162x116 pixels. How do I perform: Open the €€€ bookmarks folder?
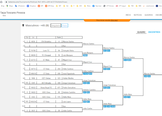coord(138,6)
